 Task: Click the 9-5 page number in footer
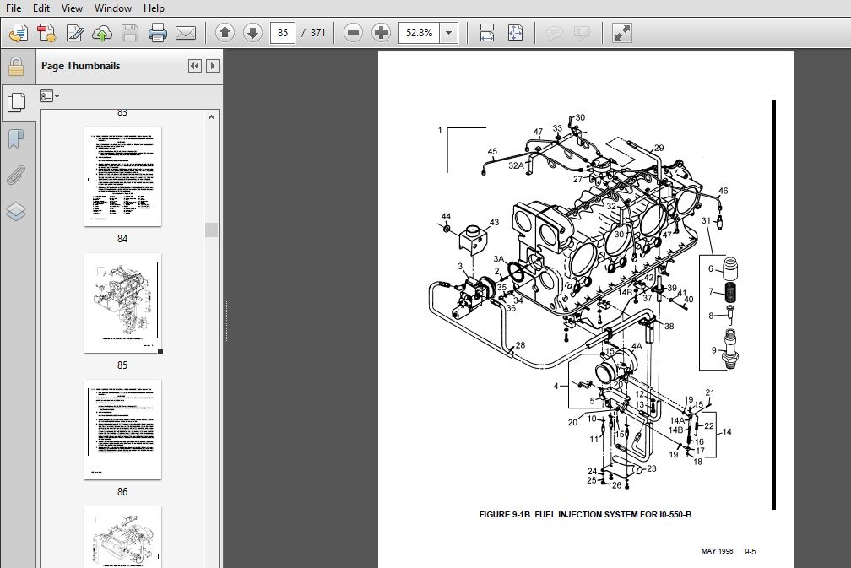click(750, 551)
